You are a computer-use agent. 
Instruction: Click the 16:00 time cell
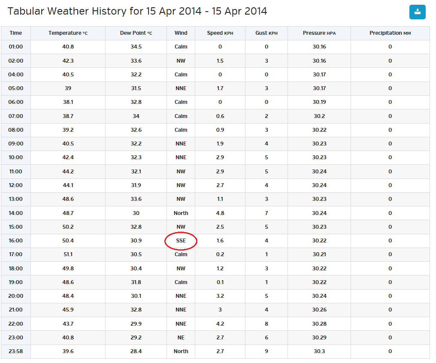click(x=16, y=241)
